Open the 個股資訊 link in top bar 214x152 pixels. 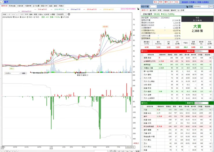click(x=185, y=2)
